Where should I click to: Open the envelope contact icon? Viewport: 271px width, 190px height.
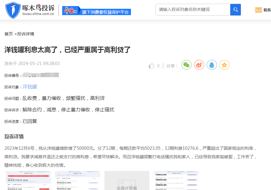258,10
